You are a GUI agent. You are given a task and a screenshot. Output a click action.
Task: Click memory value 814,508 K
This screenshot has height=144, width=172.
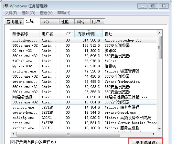pos(91,40)
